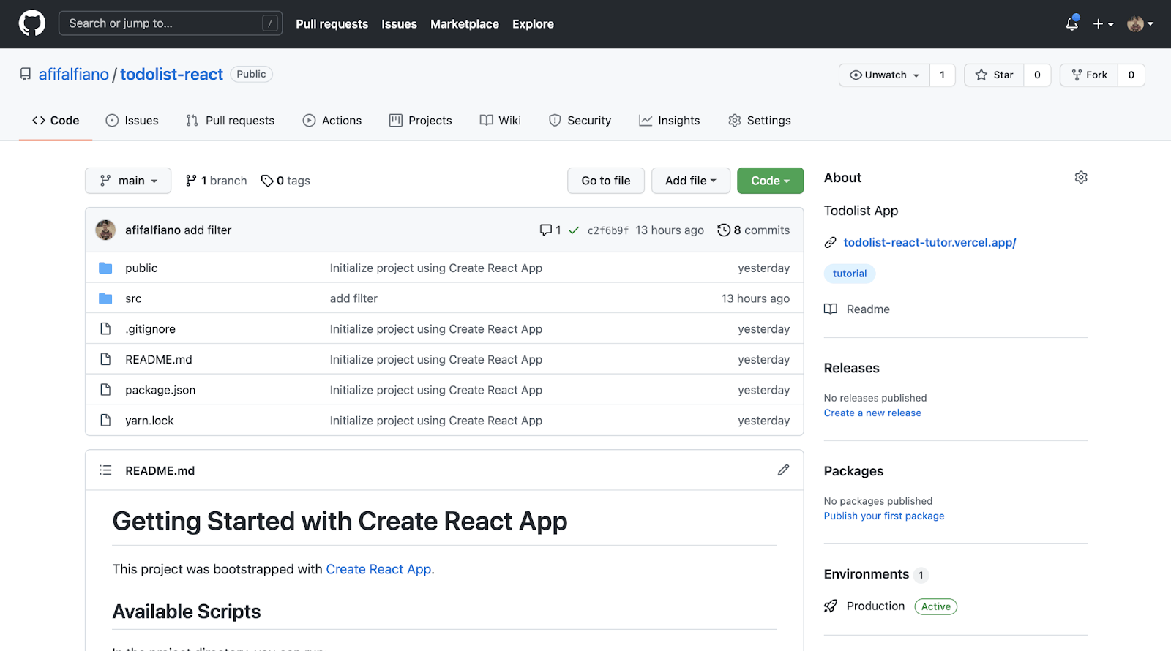1171x651 pixels.
Task: Open the commit comment bubble icon
Action: pos(546,230)
